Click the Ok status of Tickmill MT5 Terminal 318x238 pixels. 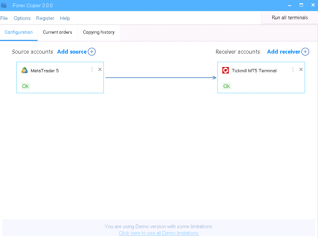pyautogui.click(x=227, y=86)
